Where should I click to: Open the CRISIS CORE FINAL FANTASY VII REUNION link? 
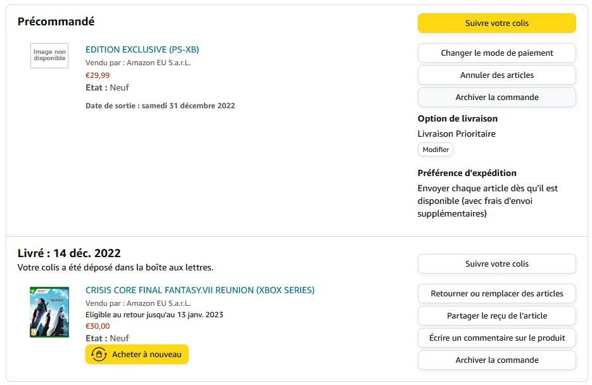coord(200,290)
